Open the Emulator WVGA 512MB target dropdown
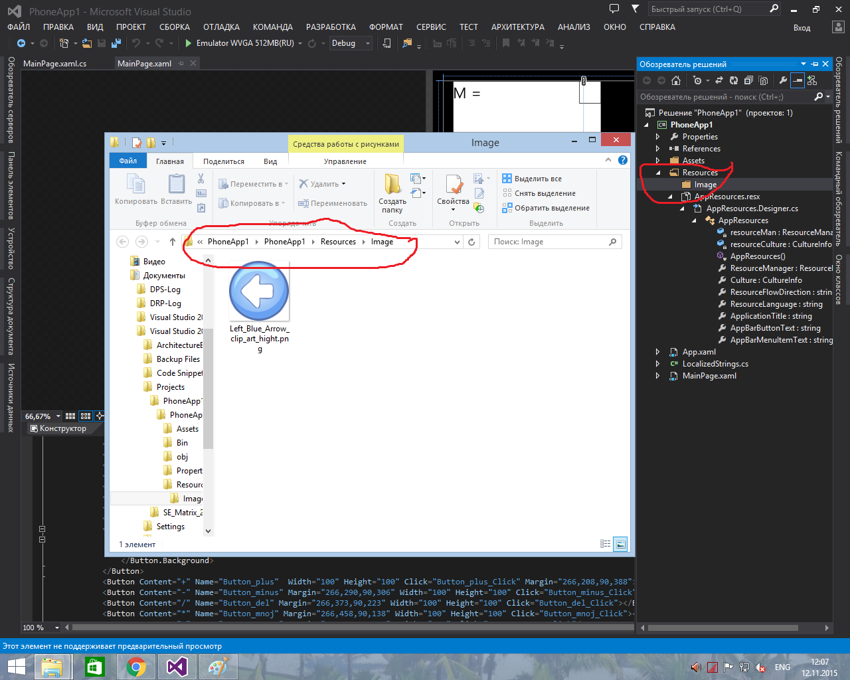Image resolution: width=850 pixels, height=680 pixels. (299, 43)
